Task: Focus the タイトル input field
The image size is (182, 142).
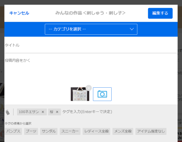Action: (x=91, y=45)
